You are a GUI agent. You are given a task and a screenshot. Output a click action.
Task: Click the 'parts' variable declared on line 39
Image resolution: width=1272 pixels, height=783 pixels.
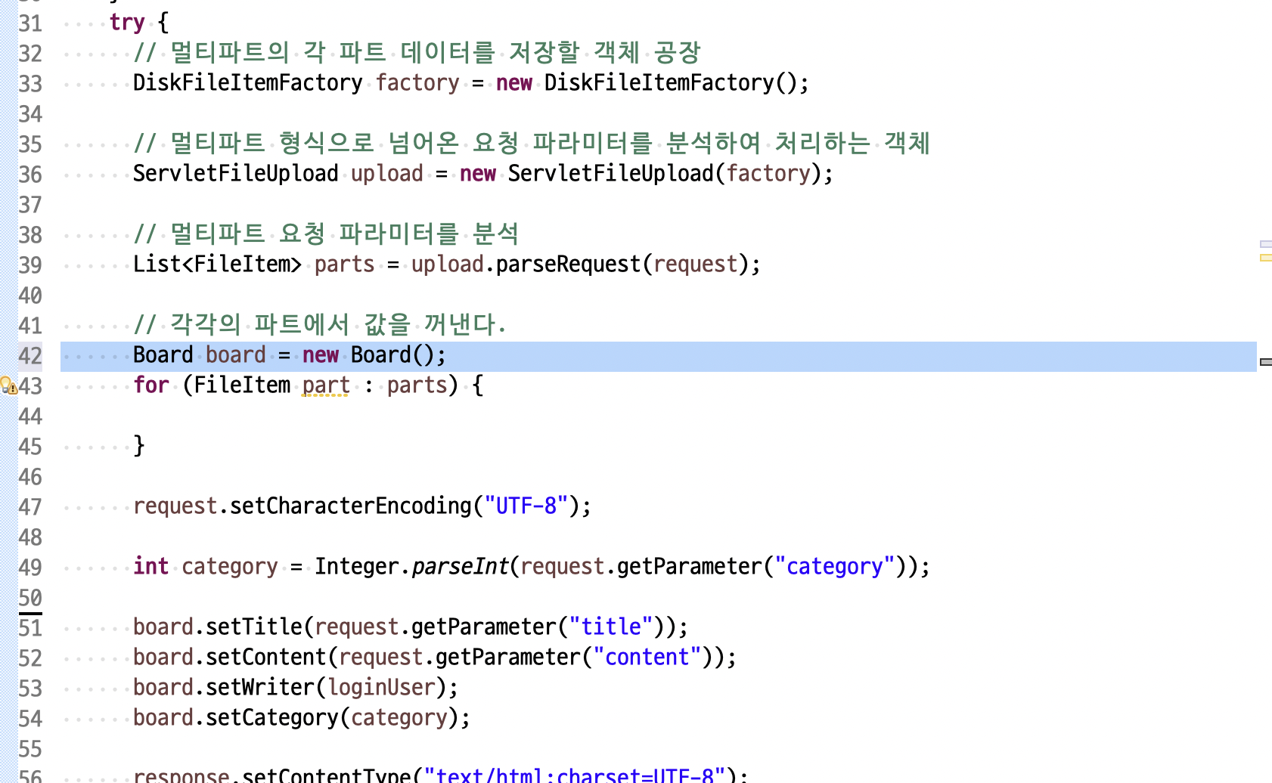pyautogui.click(x=344, y=264)
